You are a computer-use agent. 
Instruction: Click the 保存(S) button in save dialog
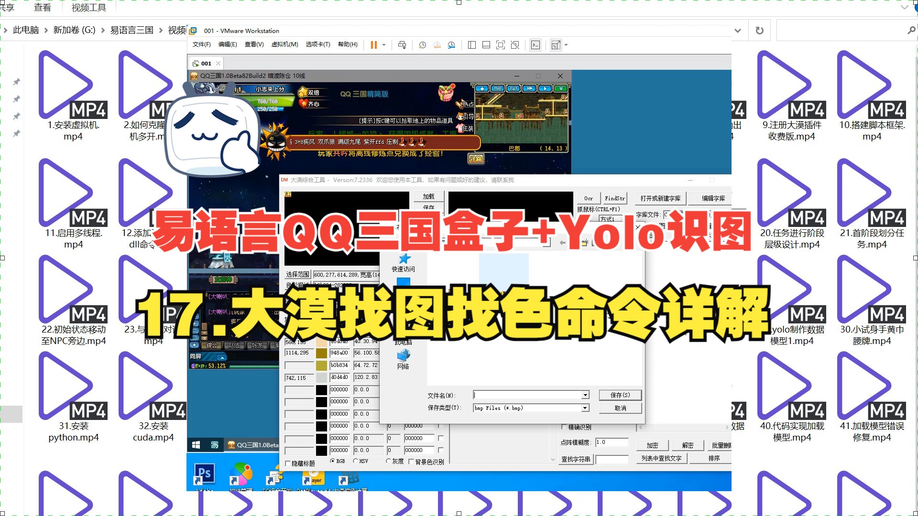point(620,395)
